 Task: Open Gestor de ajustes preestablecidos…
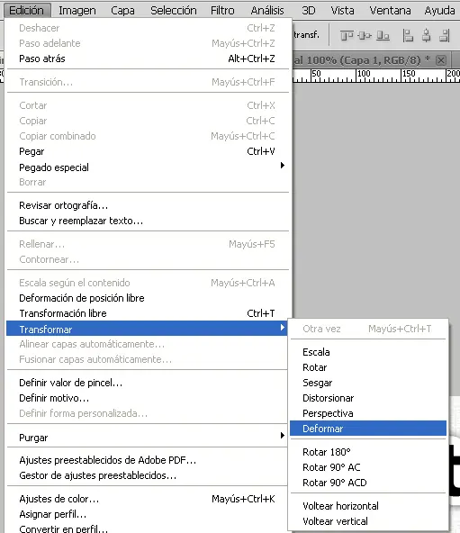[148, 475]
